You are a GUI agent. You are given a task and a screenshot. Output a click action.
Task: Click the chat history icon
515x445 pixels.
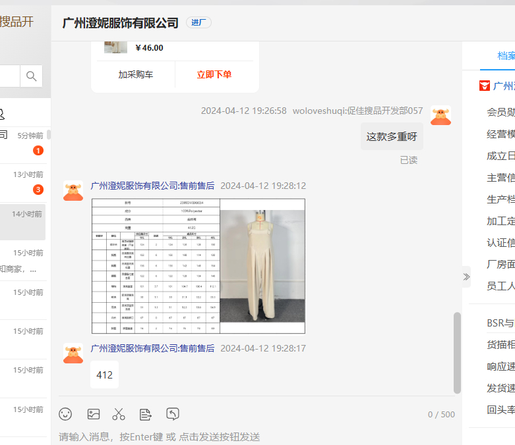(173, 414)
